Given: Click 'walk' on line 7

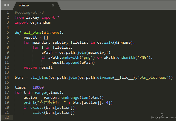Looking at the screenshot, I should click(x=108, y=43).
